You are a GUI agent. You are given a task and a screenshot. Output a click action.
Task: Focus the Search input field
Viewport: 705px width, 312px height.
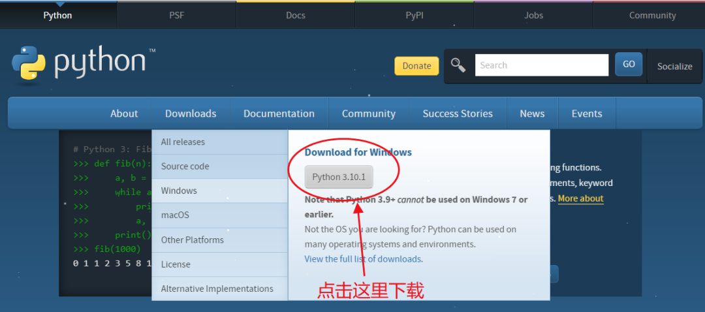(x=542, y=65)
